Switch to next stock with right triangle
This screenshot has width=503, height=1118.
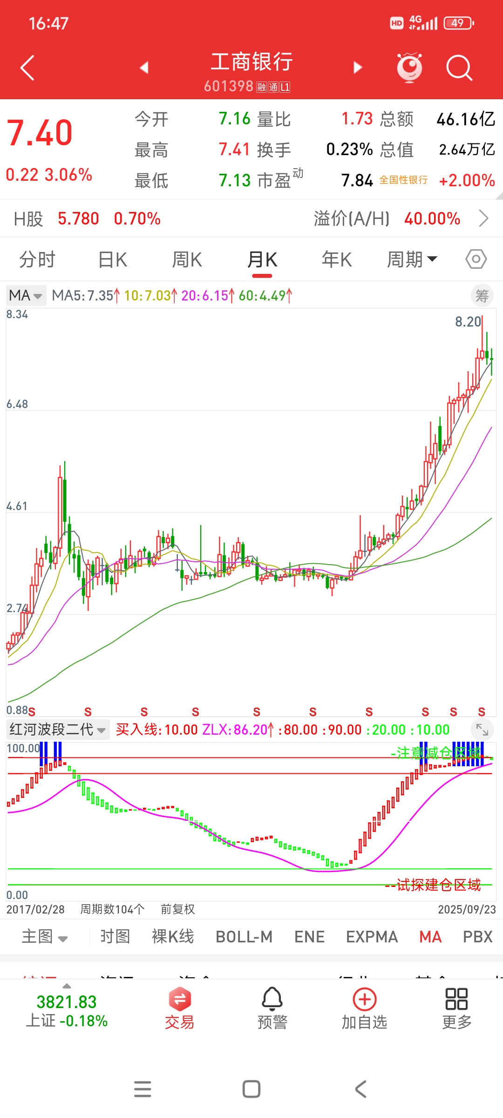click(358, 68)
